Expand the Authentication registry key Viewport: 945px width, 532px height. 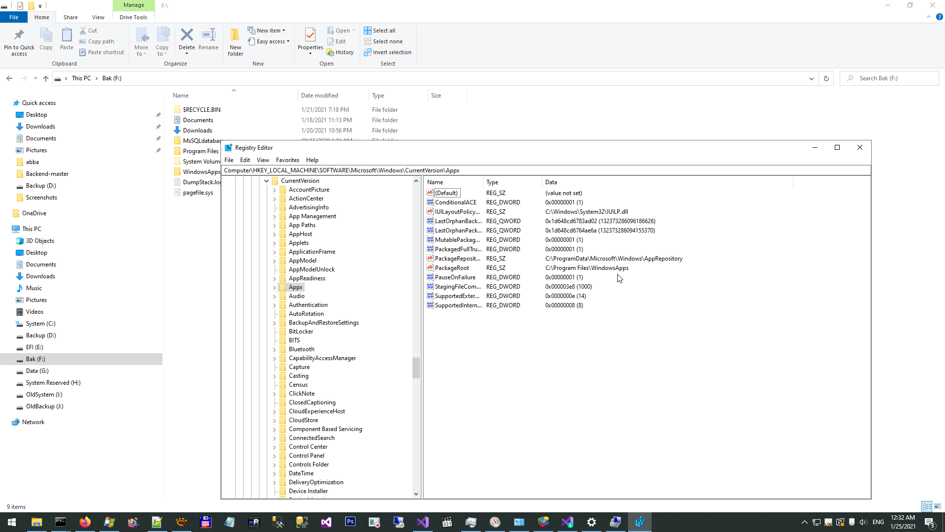tap(275, 305)
